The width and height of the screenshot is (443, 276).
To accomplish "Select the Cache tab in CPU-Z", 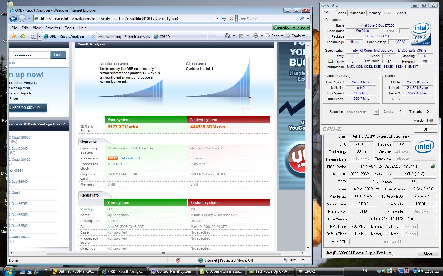I will click(341, 13).
